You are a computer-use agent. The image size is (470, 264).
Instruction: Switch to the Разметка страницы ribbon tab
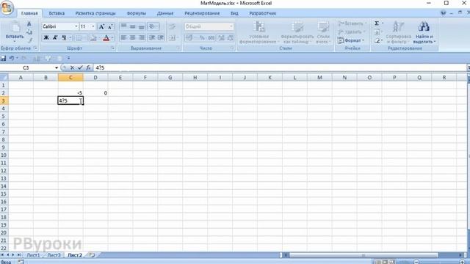pyautogui.click(x=95, y=13)
